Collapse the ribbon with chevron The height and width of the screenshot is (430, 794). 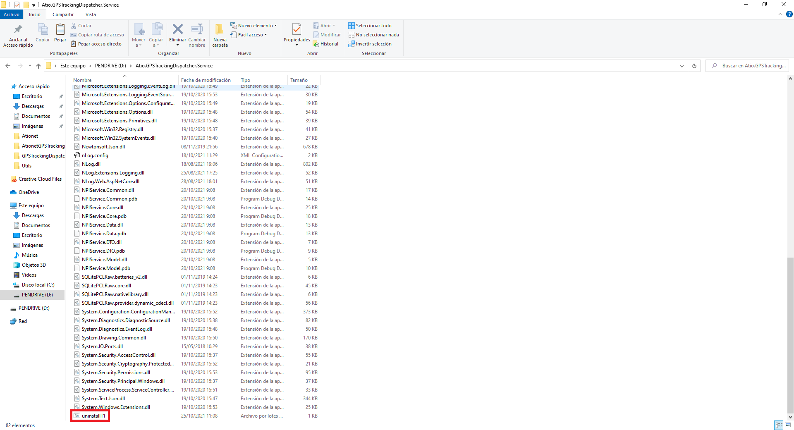coord(780,14)
